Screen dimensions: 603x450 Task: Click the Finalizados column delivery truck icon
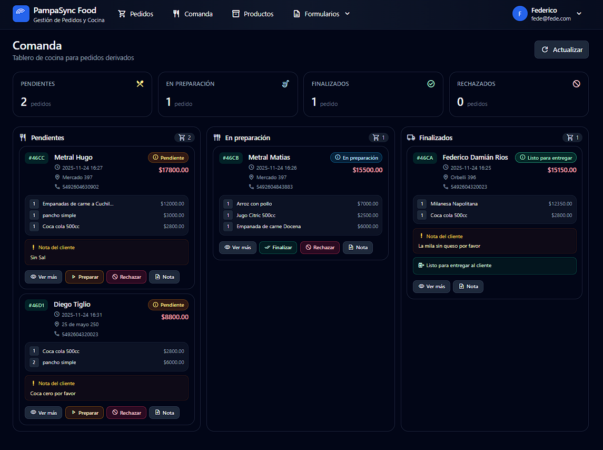click(x=411, y=138)
